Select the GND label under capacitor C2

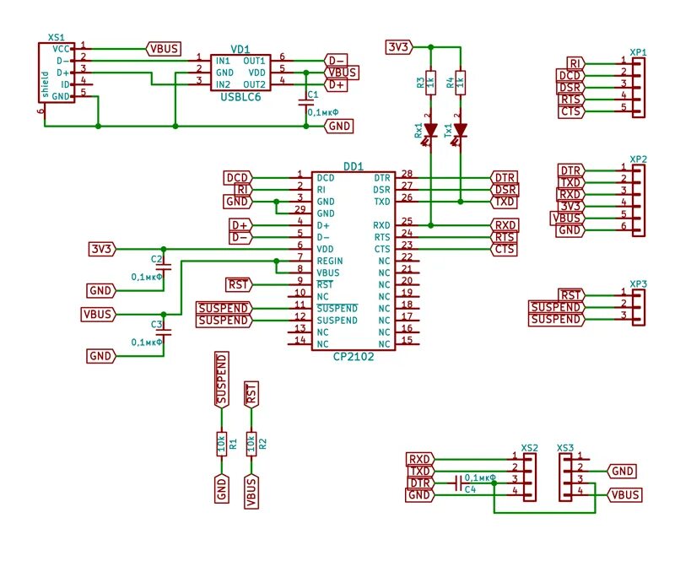[101, 290]
